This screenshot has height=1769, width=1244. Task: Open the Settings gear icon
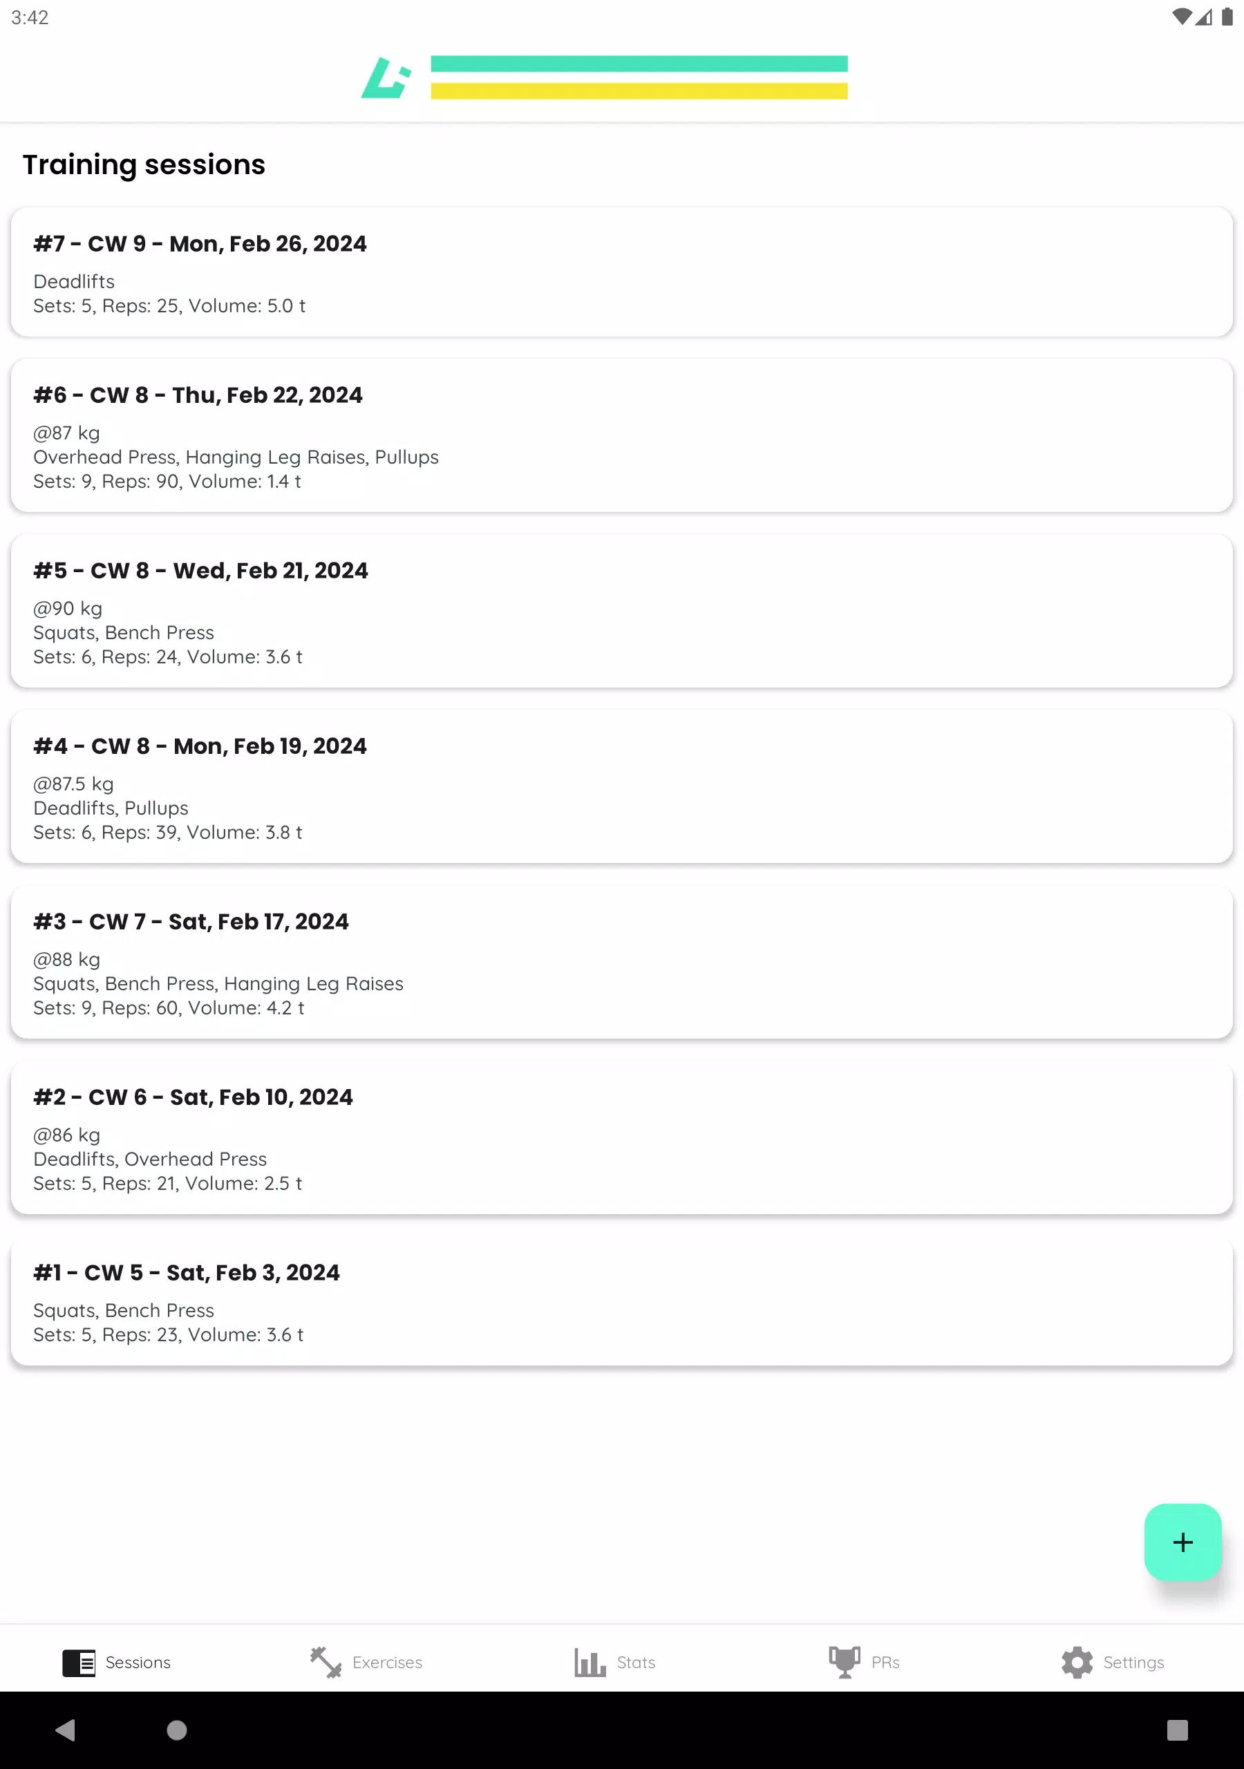point(1077,1662)
